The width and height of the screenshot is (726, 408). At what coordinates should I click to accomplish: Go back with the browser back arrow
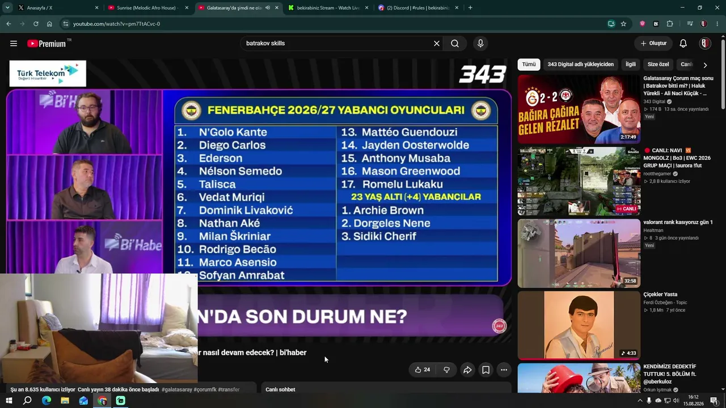click(x=9, y=24)
